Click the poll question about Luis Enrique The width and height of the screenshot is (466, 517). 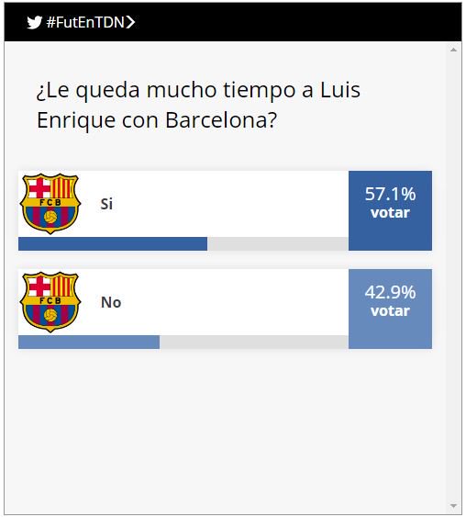click(198, 105)
